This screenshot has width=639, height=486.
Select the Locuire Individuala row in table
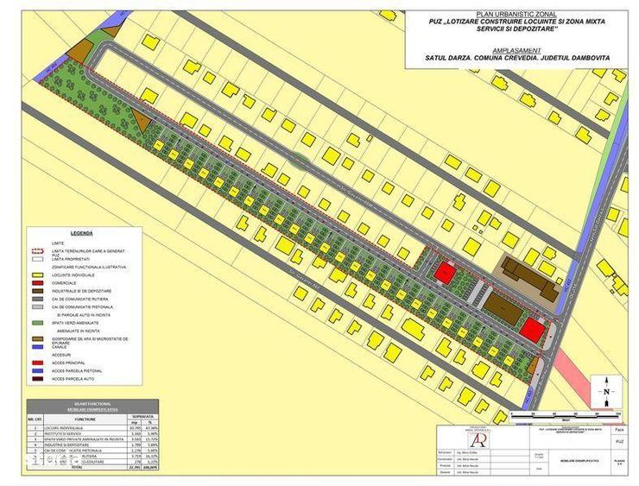[93, 428]
